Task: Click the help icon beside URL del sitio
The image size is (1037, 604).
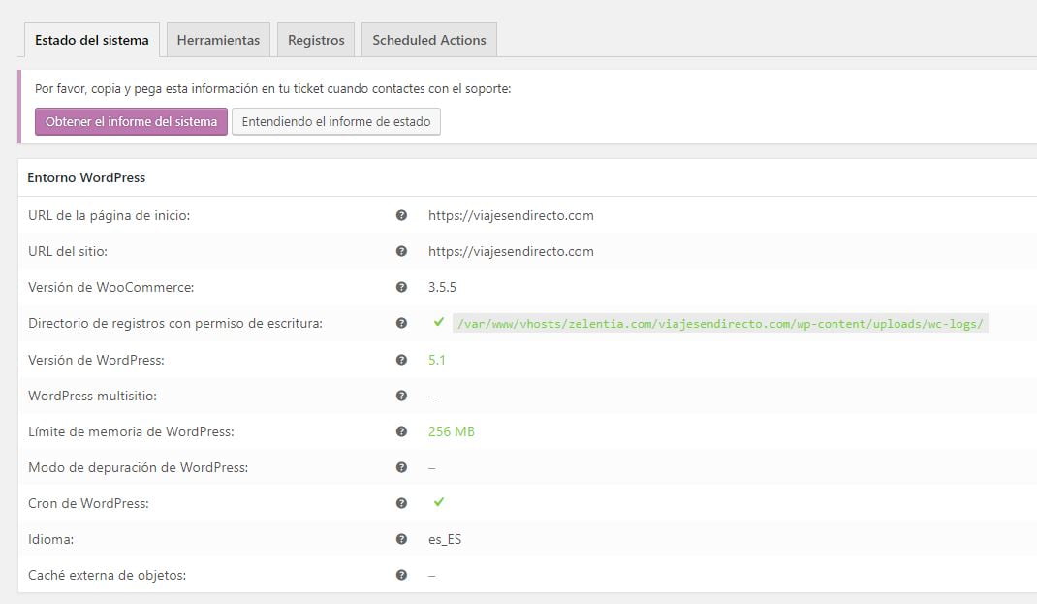Action: pyautogui.click(x=402, y=251)
